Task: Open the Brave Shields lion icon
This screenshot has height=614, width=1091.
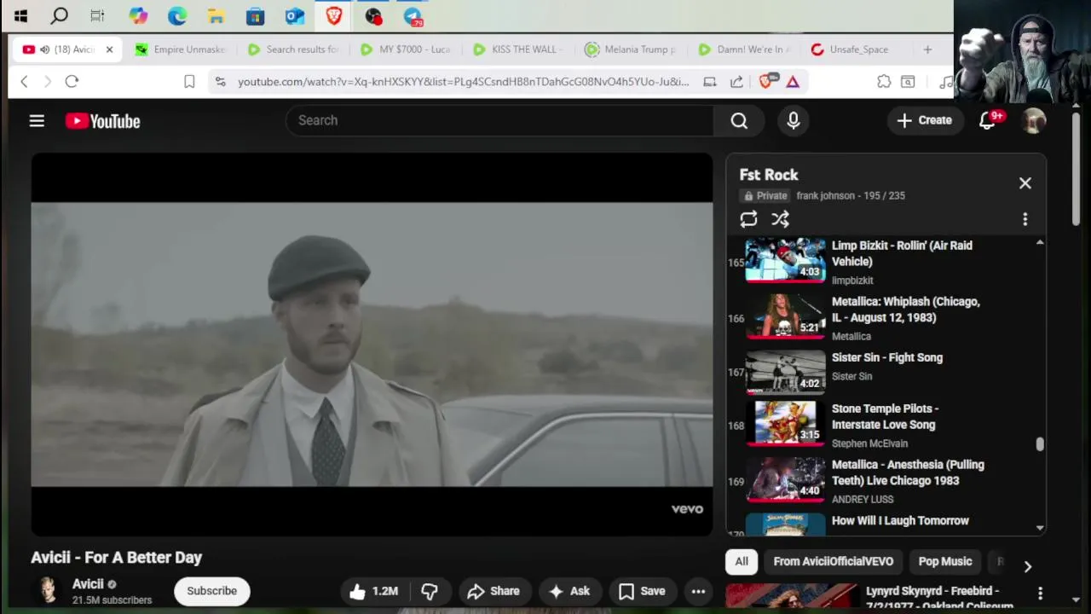Action: point(766,82)
